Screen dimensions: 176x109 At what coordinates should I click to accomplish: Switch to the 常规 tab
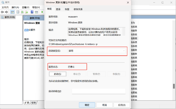[49, 9]
